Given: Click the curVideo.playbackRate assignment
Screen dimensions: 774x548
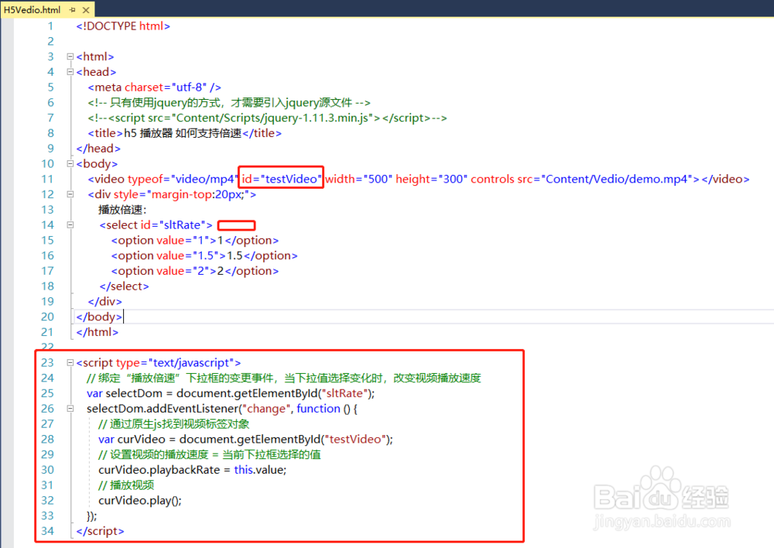Looking at the screenshot, I should point(193,470).
